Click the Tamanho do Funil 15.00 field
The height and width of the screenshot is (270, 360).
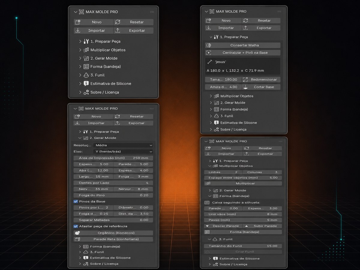coord(243,246)
